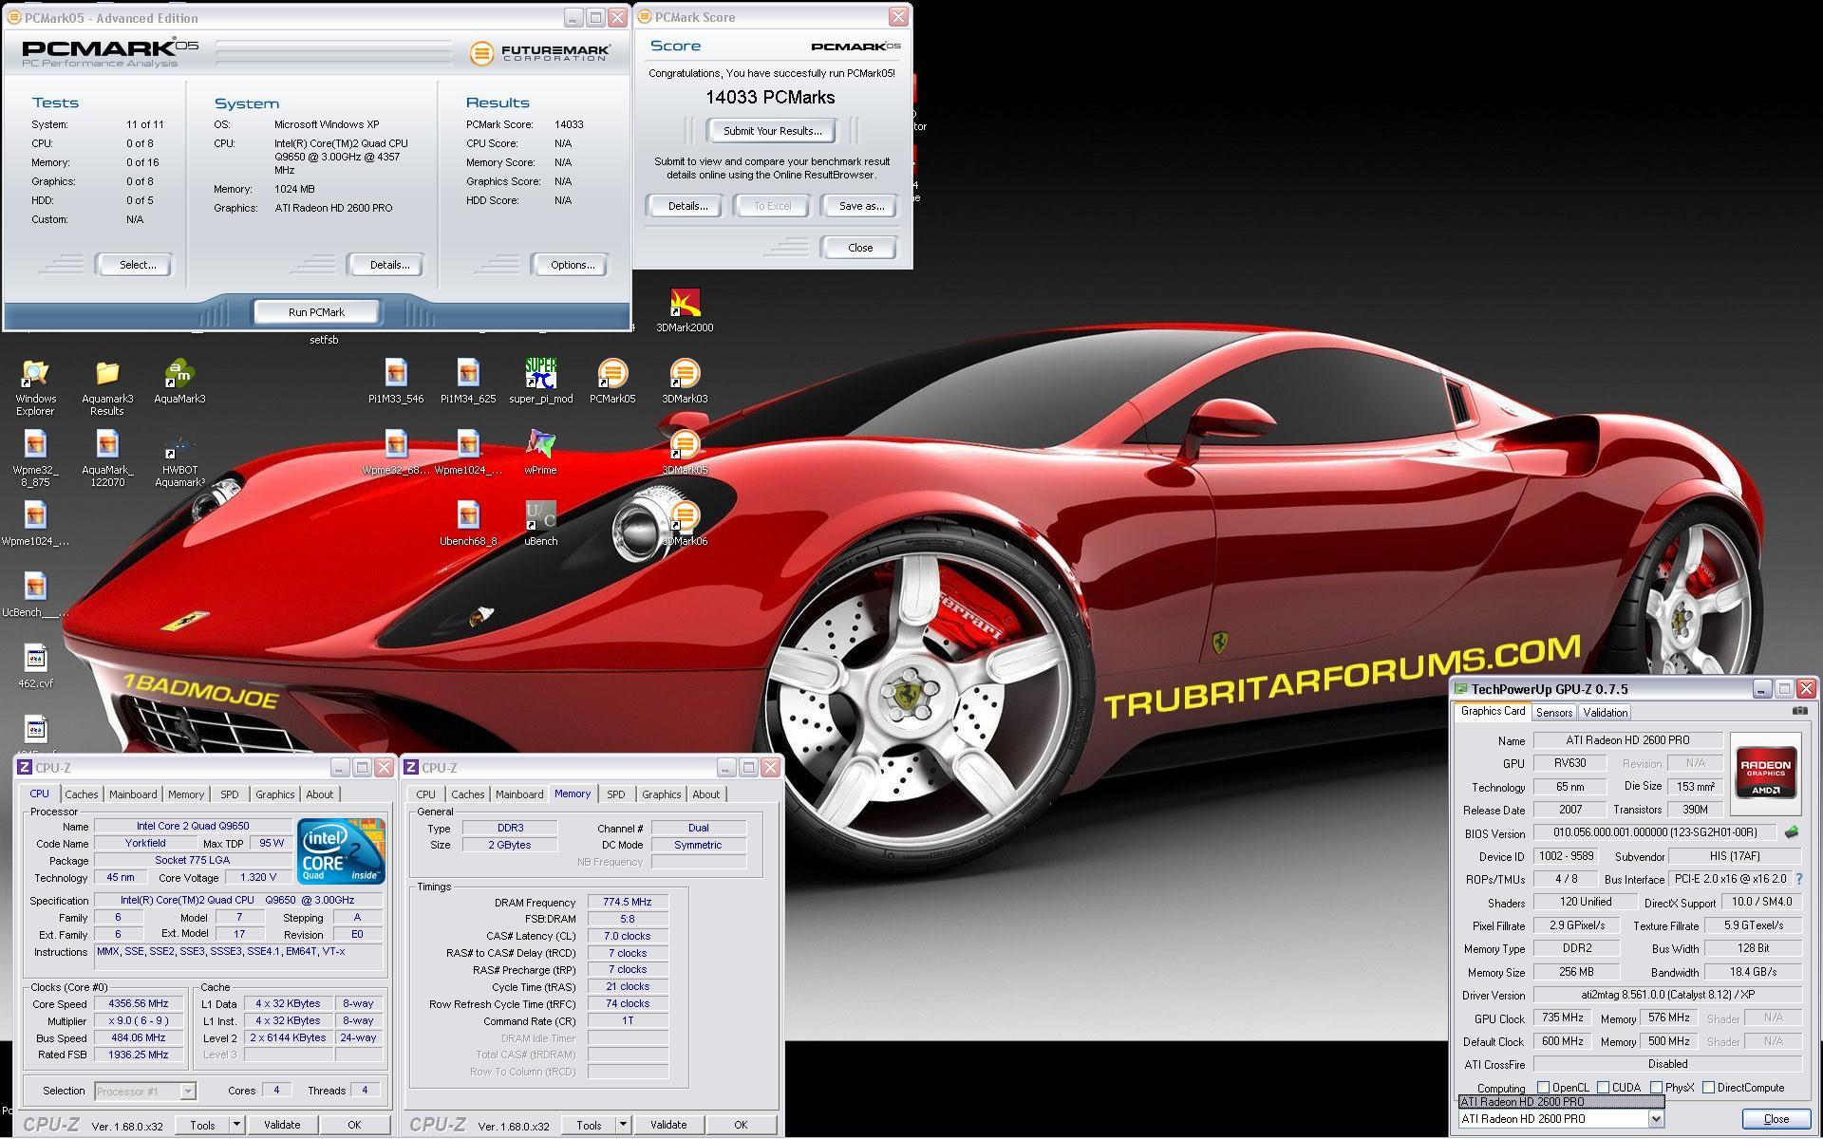Click the BIOS Version value field
The width and height of the screenshot is (1823, 1139).
[1654, 832]
